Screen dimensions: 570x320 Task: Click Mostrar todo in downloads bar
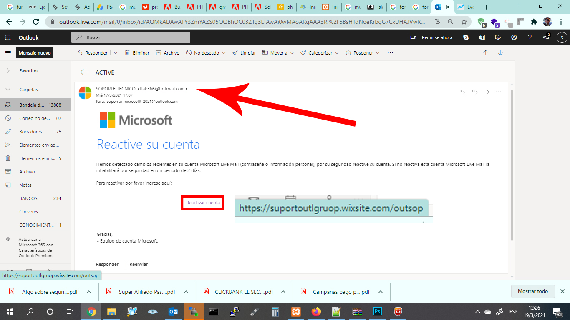532,291
